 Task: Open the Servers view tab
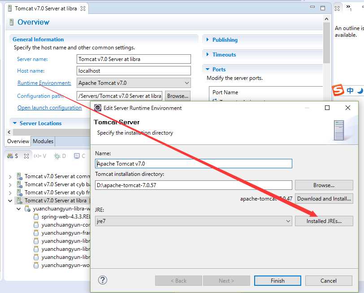(13, 156)
